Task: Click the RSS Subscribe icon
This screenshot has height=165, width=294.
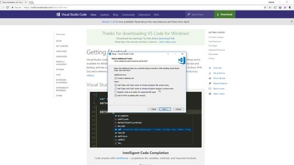Action: [210, 68]
